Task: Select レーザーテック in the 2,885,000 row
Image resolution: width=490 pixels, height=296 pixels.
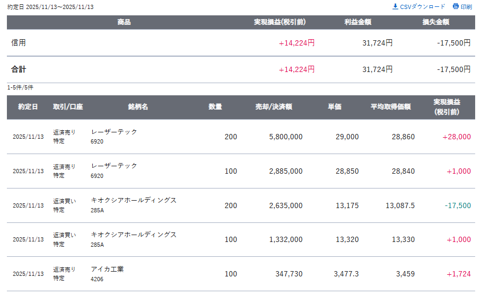Action: pyautogui.click(x=114, y=166)
